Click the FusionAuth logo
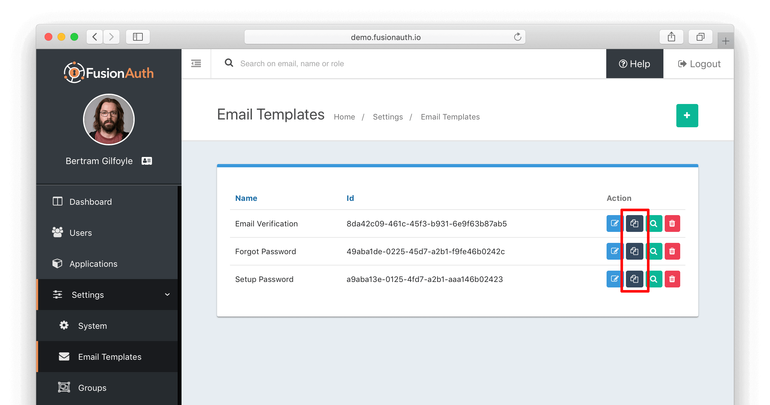Image resolution: width=770 pixels, height=405 pixels. [109, 73]
